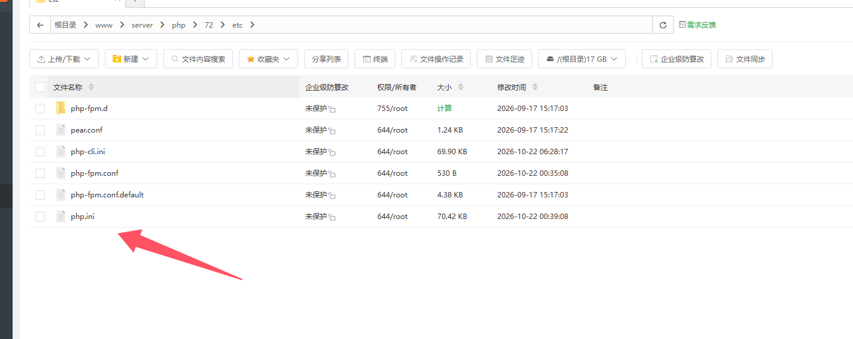Click the php-cli.ini file icon

tap(61, 151)
